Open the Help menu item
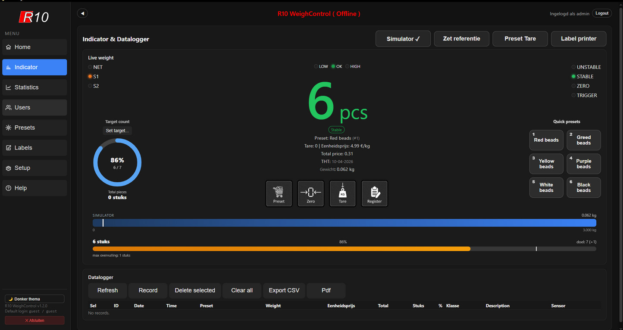Image resolution: width=623 pixels, height=330 pixels. point(34,188)
